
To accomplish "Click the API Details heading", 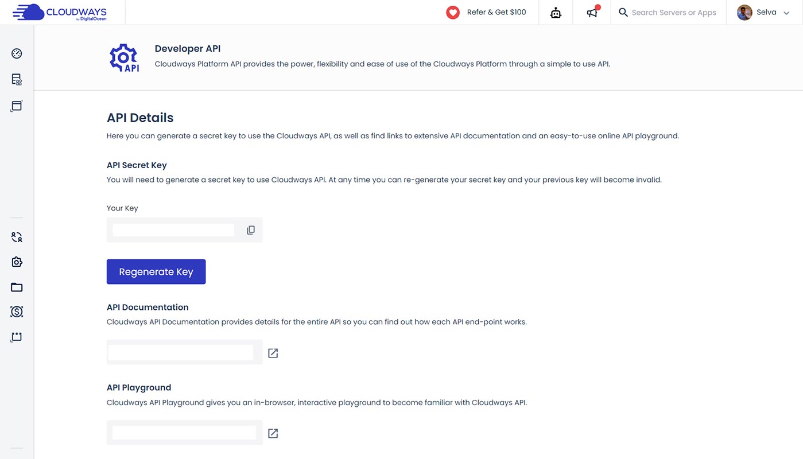I will tap(140, 118).
